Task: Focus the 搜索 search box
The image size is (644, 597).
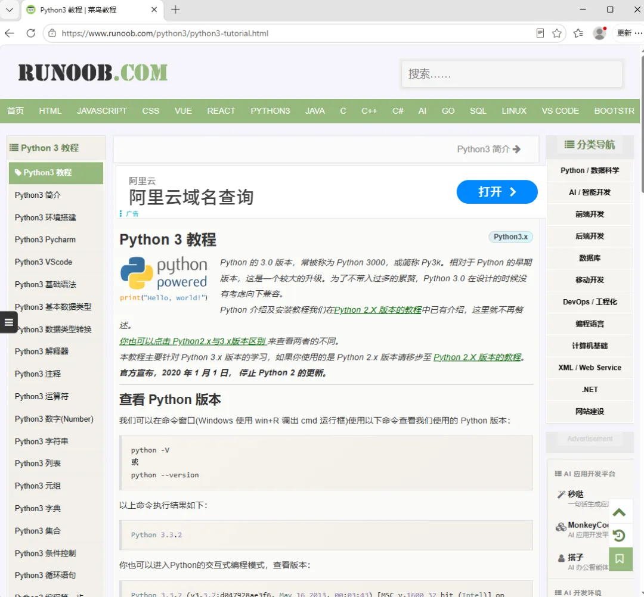Action: tap(512, 74)
